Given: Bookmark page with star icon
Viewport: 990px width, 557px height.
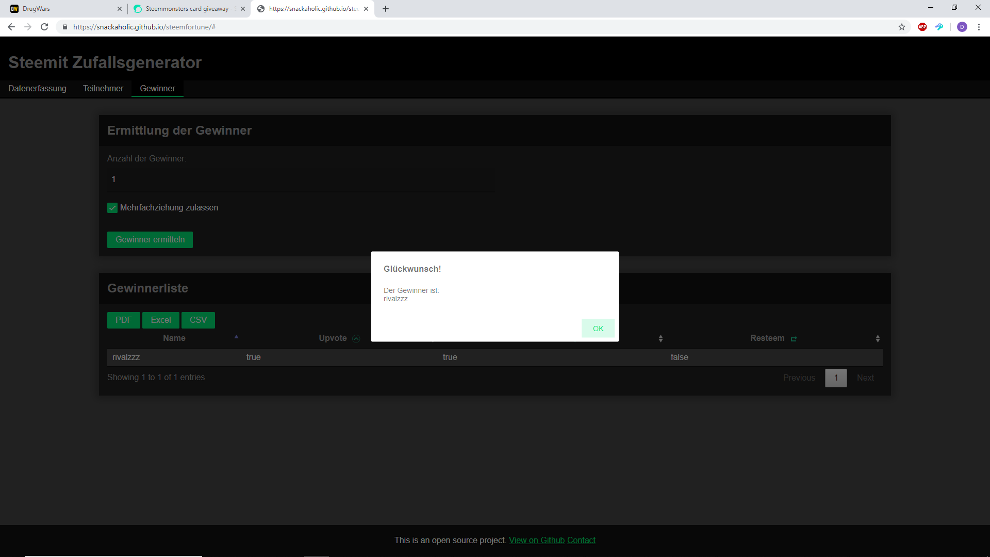Looking at the screenshot, I should 902,27.
